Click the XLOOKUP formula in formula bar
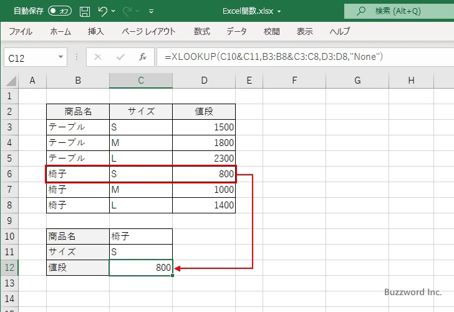The image size is (454, 312). pos(274,57)
